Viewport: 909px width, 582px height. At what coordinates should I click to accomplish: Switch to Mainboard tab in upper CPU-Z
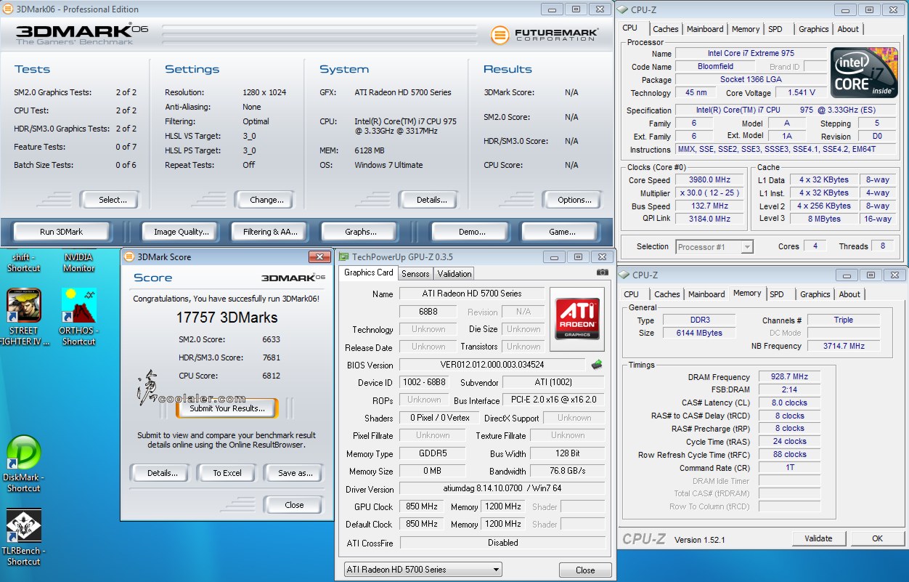point(705,29)
